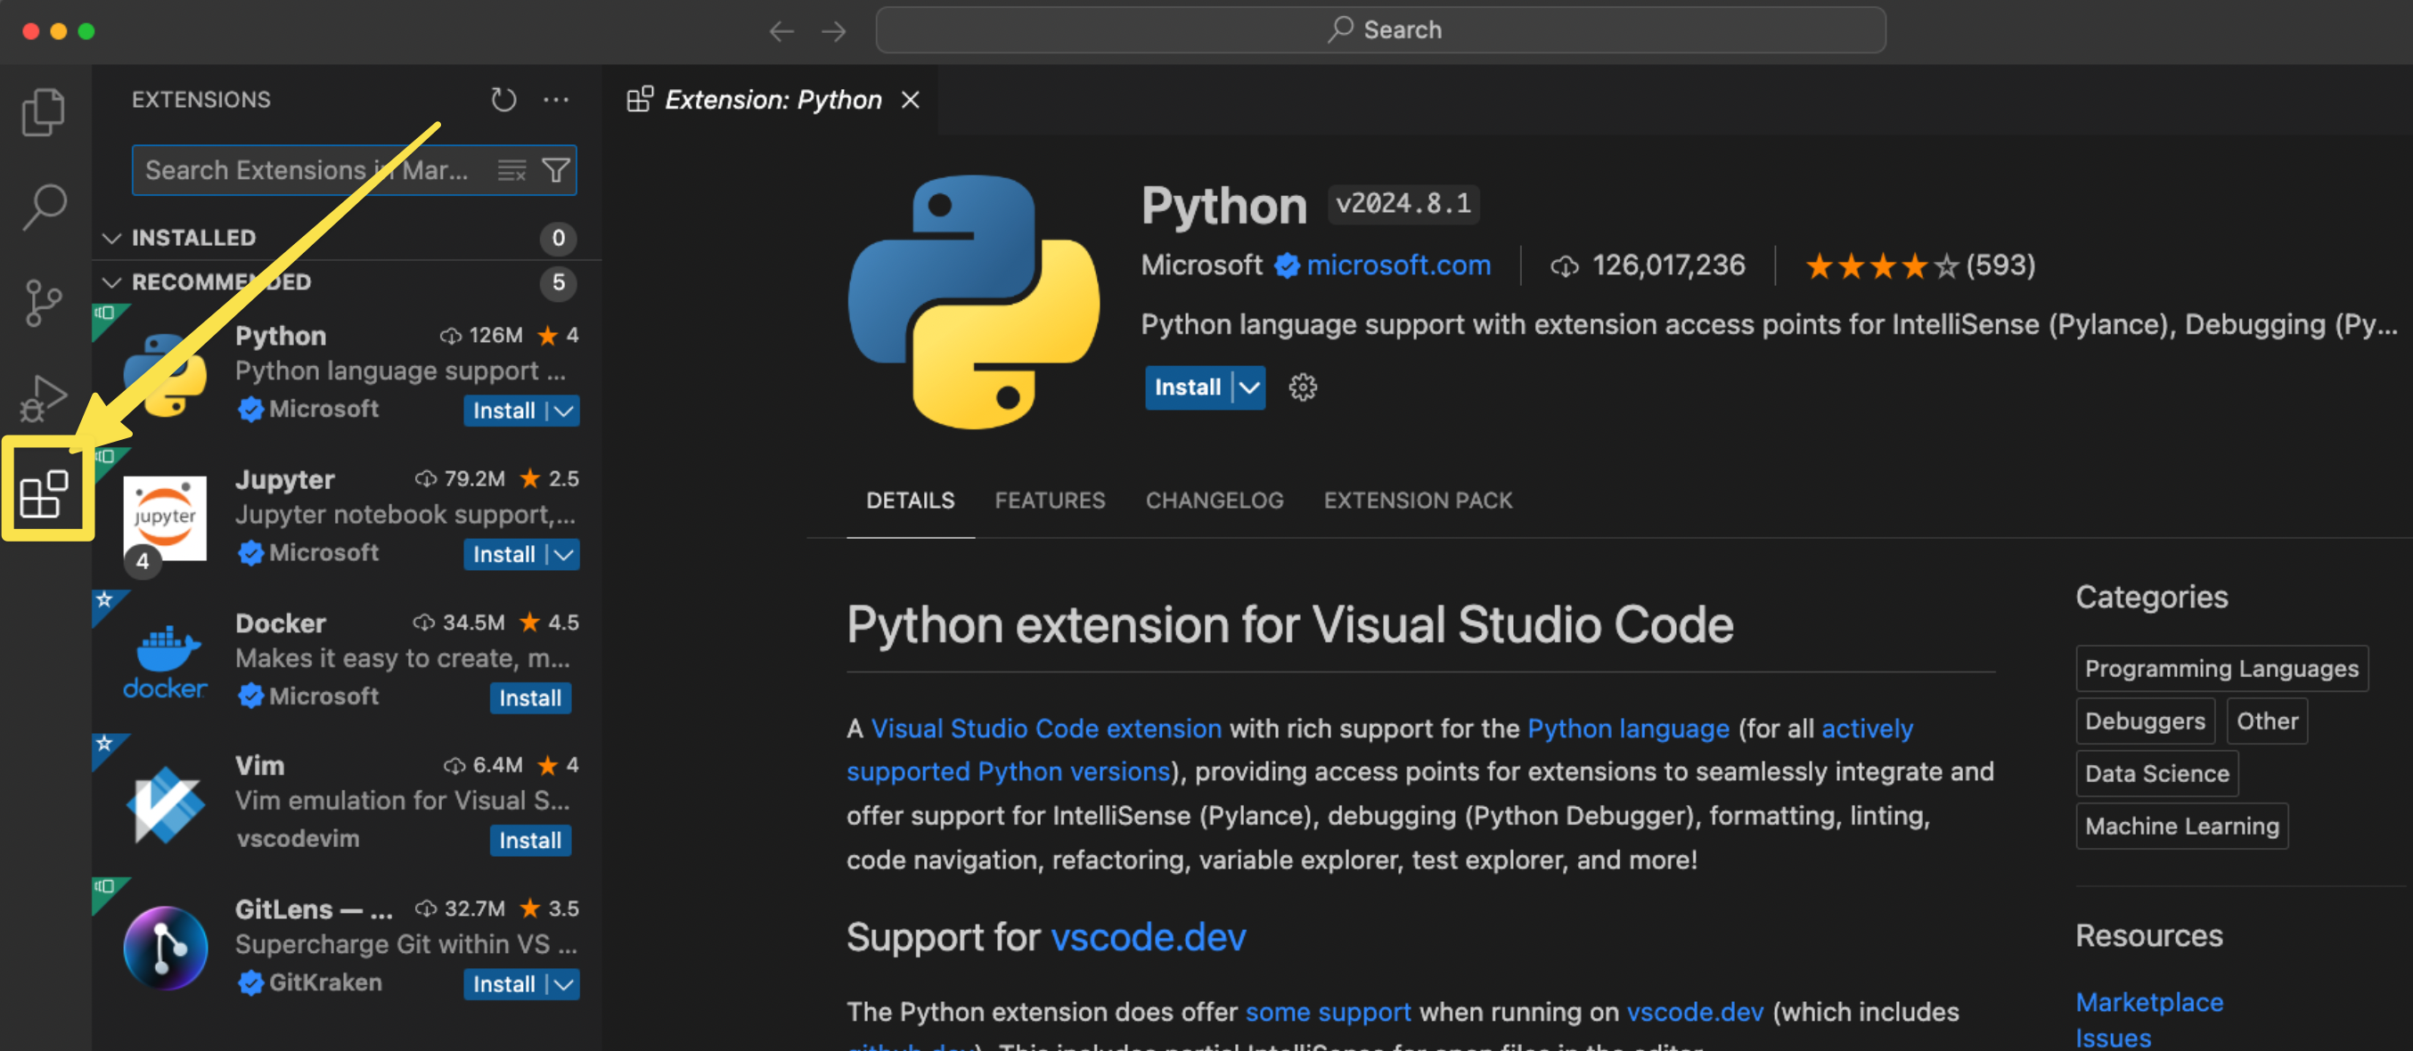The width and height of the screenshot is (2413, 1051).
Task: Collapse the RECOMMENDED section
Action: 112,282
